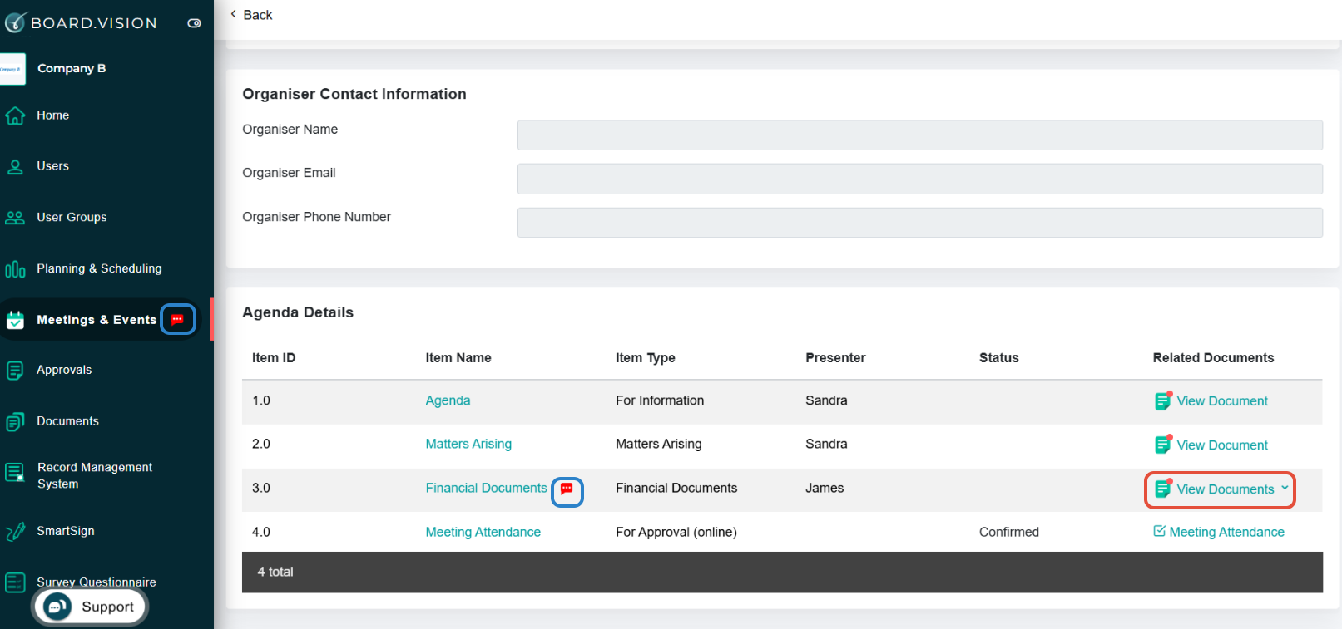Open the Documents menu item
This screenshot has width=1342, height=629.
67,421
